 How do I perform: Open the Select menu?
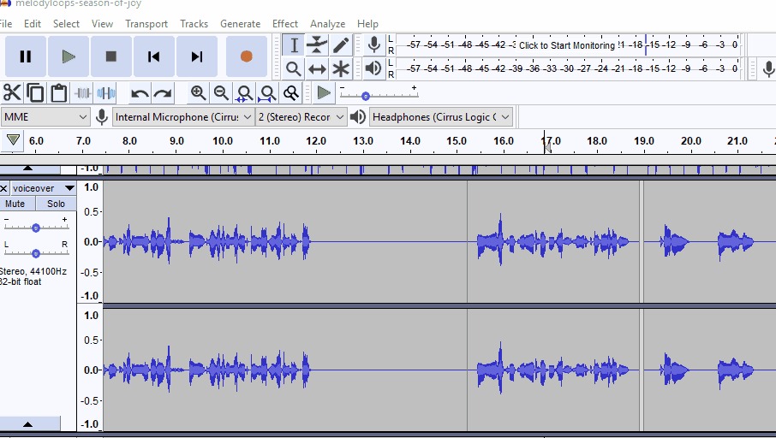pyautogui.click(x=66, y=24)
